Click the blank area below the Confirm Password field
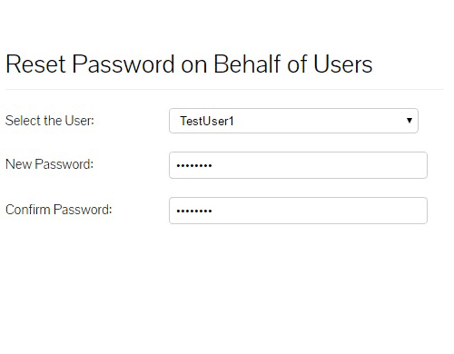Viewport: 454px width, 354px height. click(x=227, y=288)
